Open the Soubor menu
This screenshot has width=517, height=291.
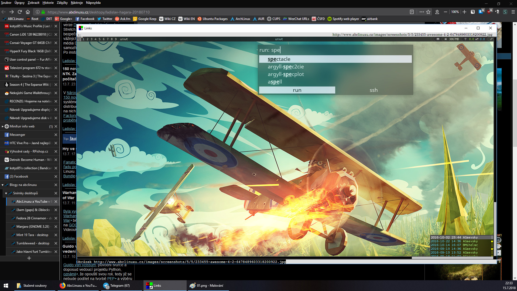pos(6,3)
